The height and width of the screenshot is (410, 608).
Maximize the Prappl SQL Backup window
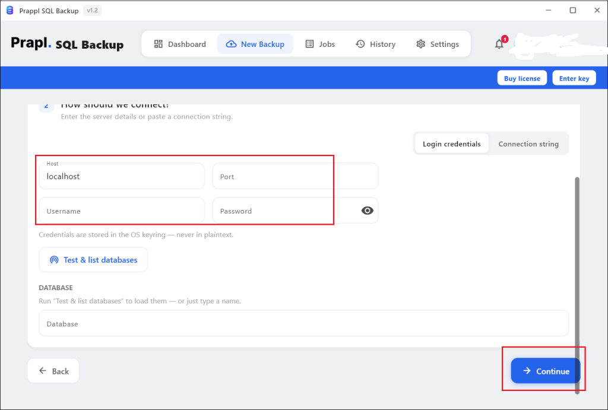tap(573, 11)
